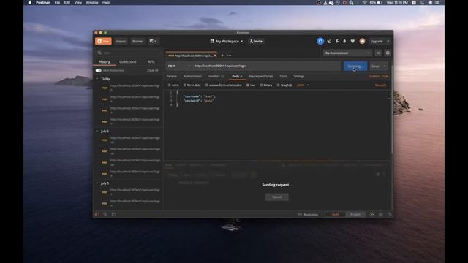Click the environment quick look eye icon
Viewport: 468px width, 263px height.
tap(378, 53)
